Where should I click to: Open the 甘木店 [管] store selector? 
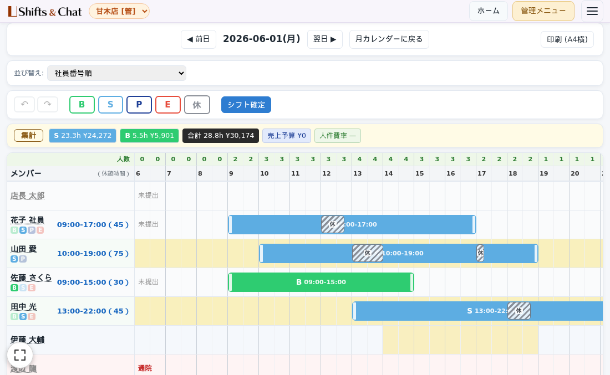coord(119,11)
